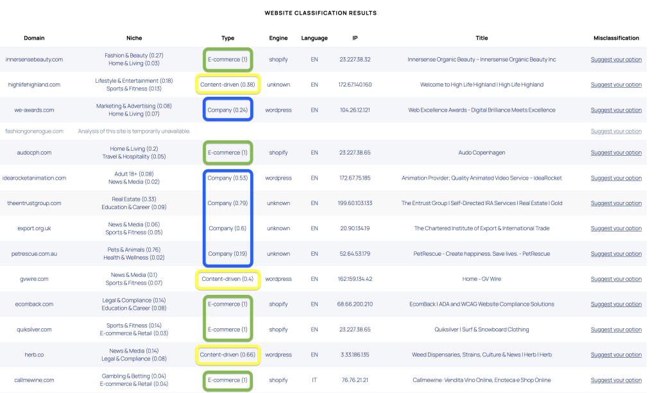Click the 'Misclassification' column header
The height and width of the screenshot is (393, 657).
pyautogui.click(x=616, y=38)
